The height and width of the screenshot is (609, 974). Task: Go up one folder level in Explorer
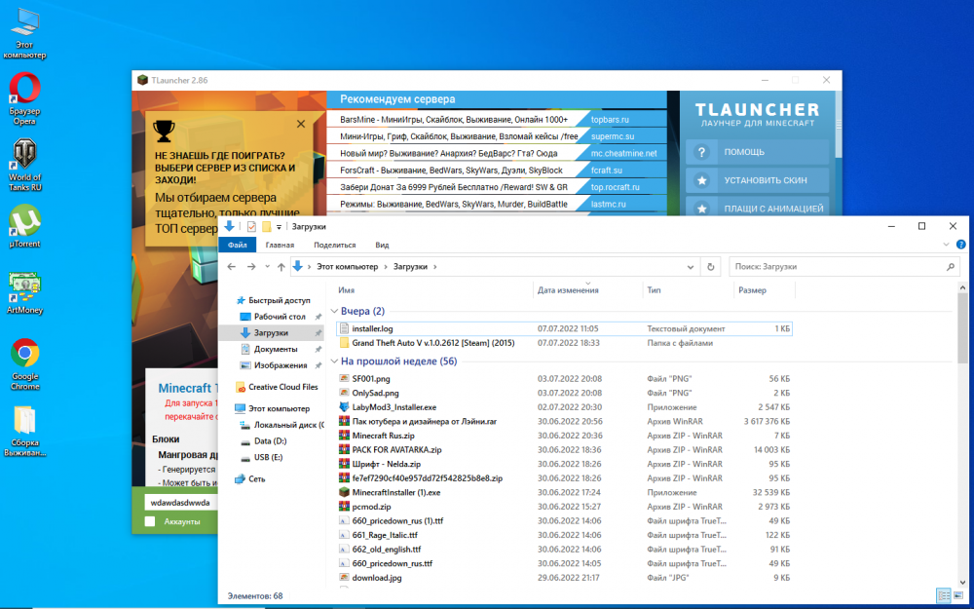(x=281, y=267)
